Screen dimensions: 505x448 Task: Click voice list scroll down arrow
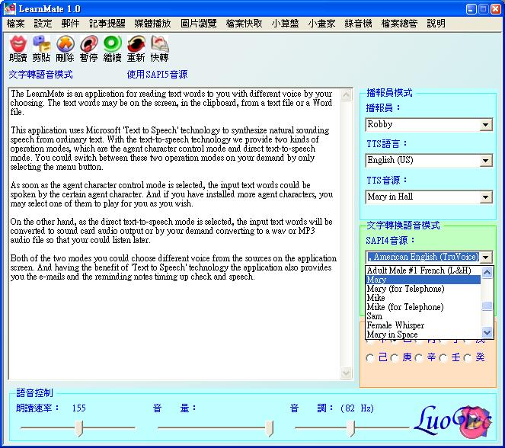487,332
